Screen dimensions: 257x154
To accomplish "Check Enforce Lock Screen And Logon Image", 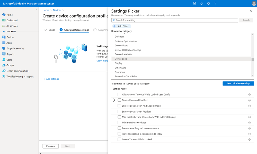I will (119, 106).
